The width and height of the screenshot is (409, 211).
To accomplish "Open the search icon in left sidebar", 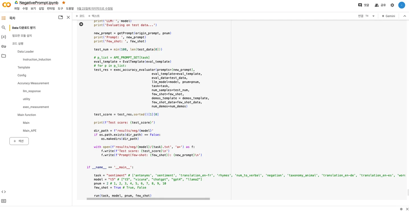I will pyautogui.click(x=4, y=28).
